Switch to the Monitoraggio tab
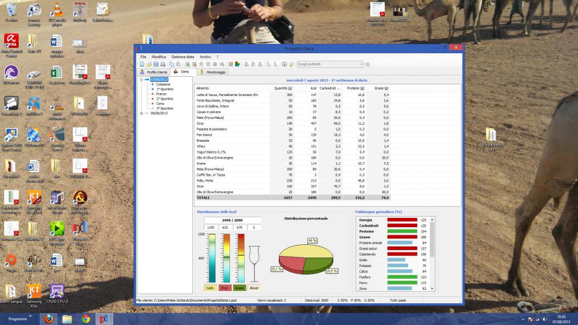This screenshot has height=325, width=578. pos(213,71)
